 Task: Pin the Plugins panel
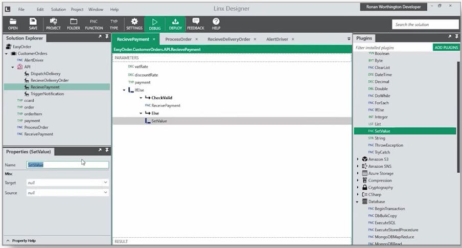457,37
